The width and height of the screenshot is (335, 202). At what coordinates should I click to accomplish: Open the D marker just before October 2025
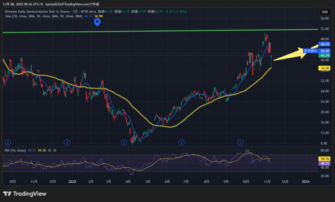pyautogui.click(x=240, y=142)
